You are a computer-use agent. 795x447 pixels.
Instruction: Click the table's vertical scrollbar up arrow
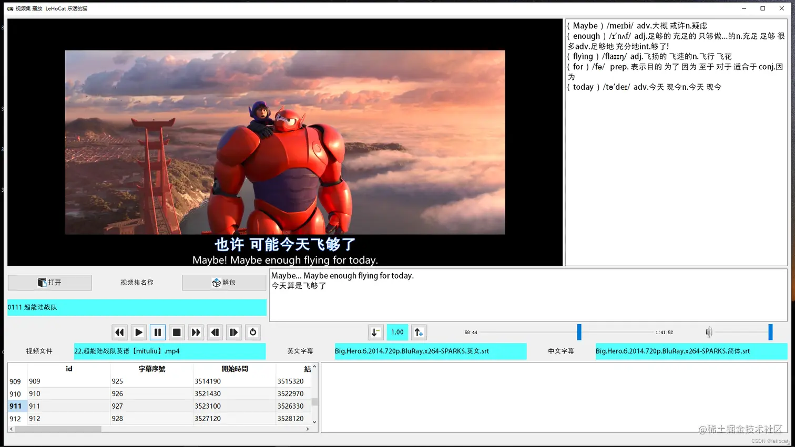click(x=314, y=367)
